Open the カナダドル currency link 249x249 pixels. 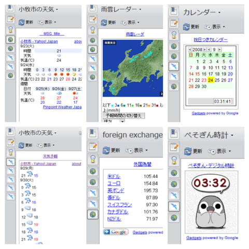(118, 212)
